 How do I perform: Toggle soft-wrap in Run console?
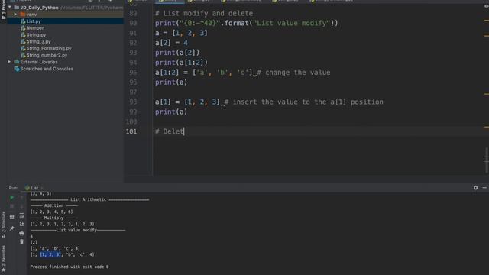tap(21, 215)
